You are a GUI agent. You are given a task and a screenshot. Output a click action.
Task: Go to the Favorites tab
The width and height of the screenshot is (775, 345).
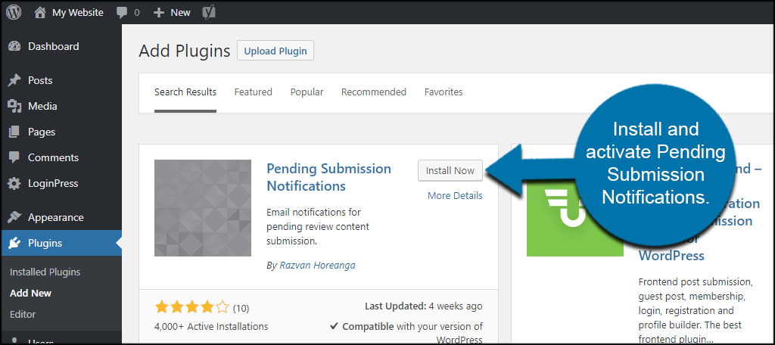point(444,92)
